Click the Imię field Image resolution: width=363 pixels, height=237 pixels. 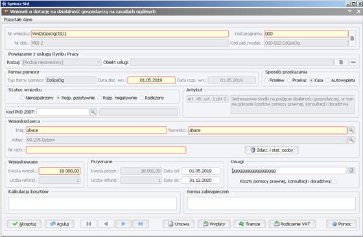point(97,130)
